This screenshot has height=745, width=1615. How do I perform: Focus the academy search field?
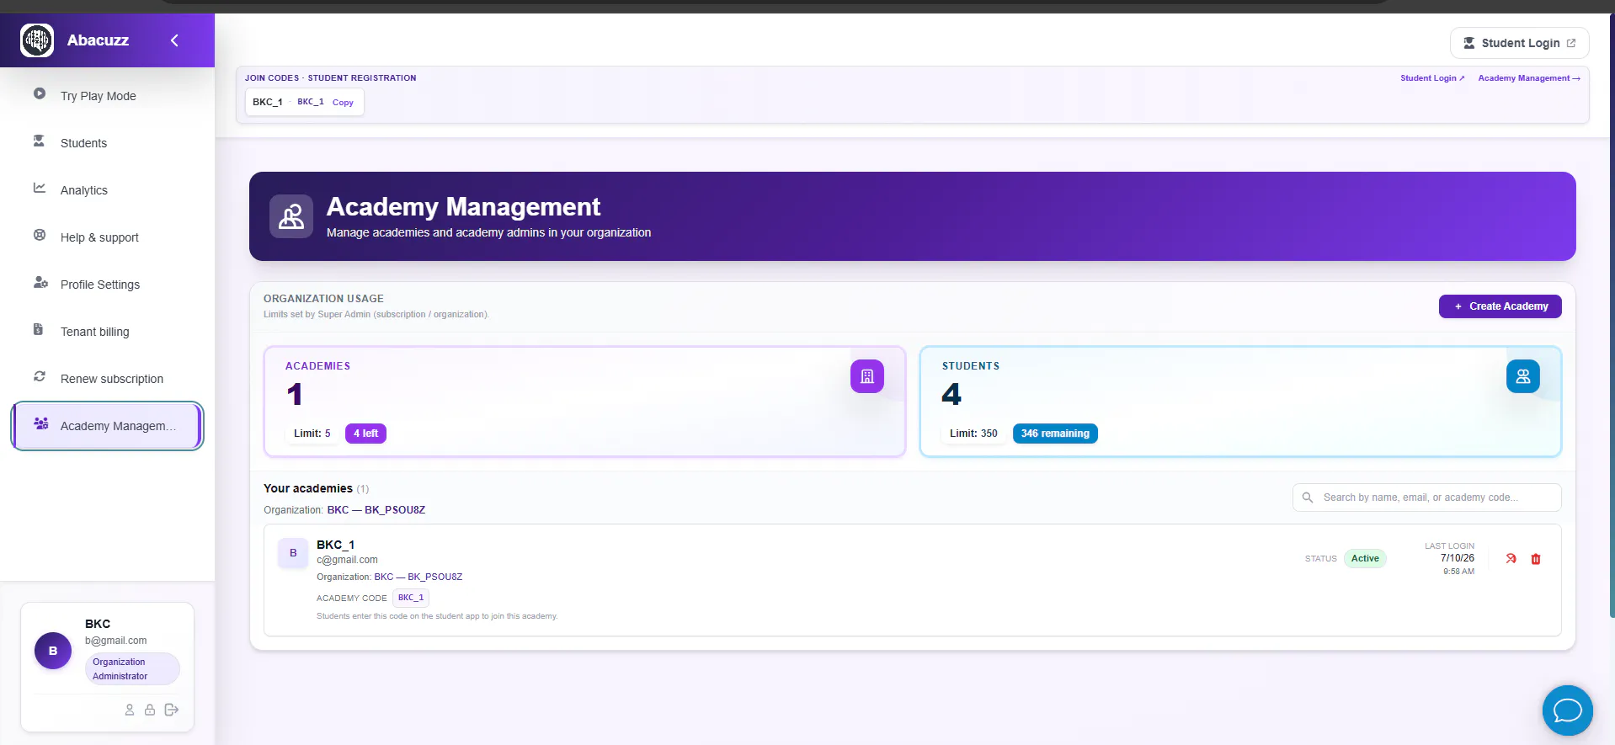point(1426,498)
